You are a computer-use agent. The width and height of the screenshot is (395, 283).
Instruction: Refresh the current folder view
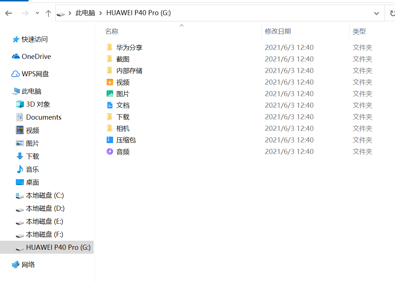(x=392, y=13)
